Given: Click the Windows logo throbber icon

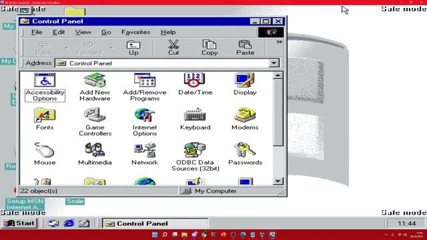Looking at the screenshot, I should pyautogui.click(x=271, y=32).
